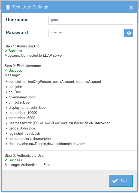
Task: Click Step 2 green success checkmark
Action: pyautogui.click(x=6, y=70)
